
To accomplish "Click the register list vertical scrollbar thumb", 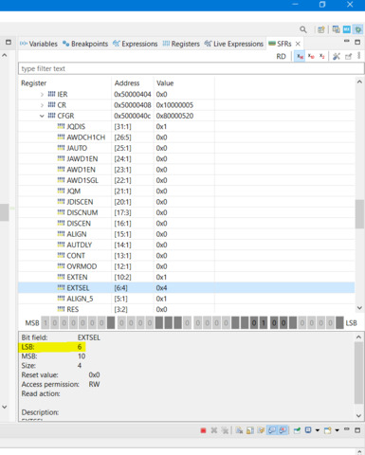I will [359, 214].
